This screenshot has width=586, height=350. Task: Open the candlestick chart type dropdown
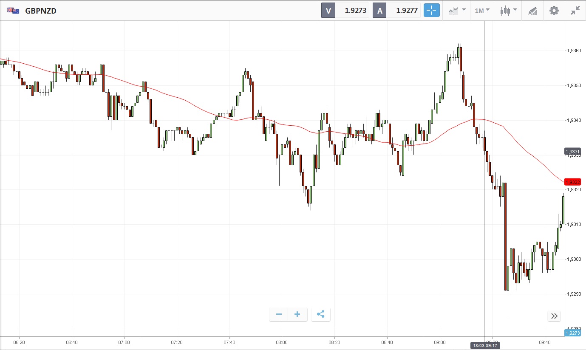tap(508, 11)
